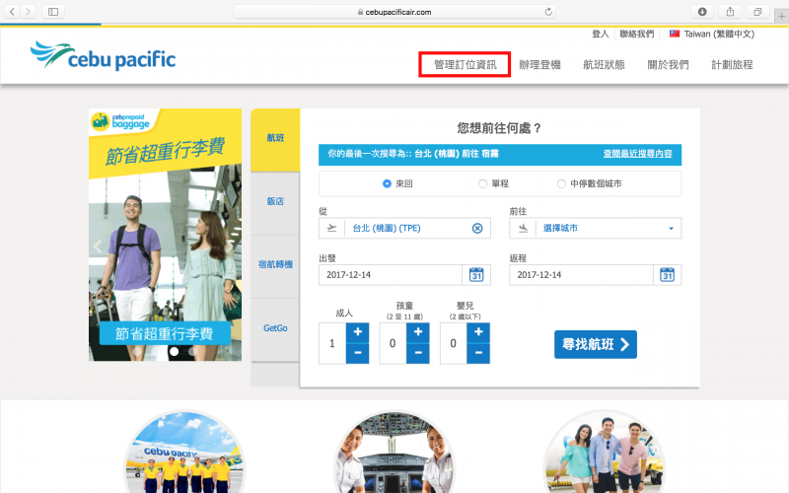
Task: Select the active white carousel dot
Action: pyautogui.click(x=174, y=352)
